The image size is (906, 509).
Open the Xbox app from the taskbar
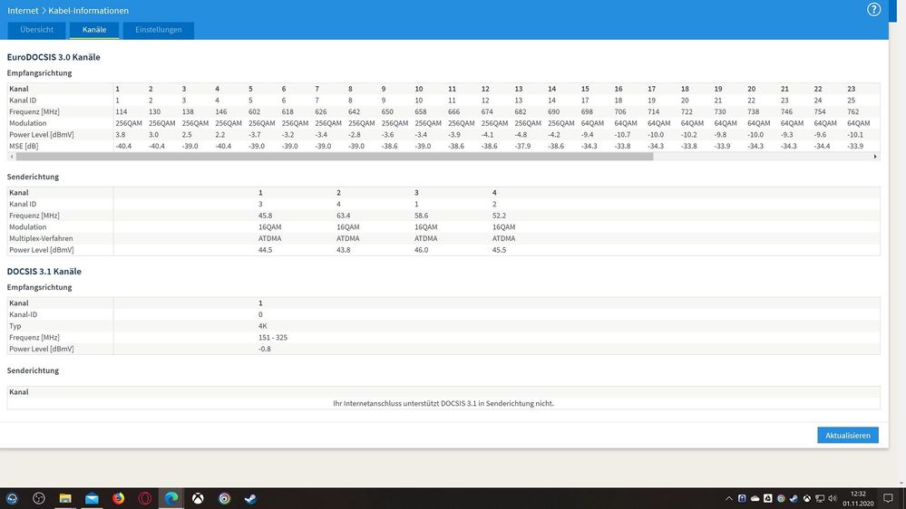pyautogui.click(x=198, y=498)
